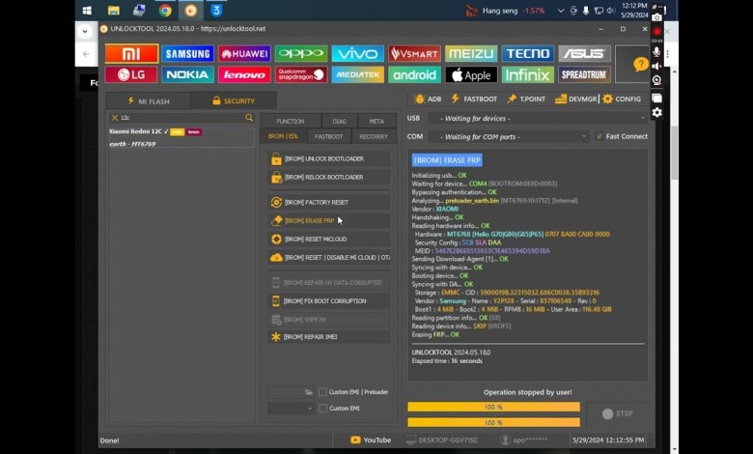The width and height of the screenshot is (753, 454).
Task: Open the DIAG tab
Action: (339, 121)
